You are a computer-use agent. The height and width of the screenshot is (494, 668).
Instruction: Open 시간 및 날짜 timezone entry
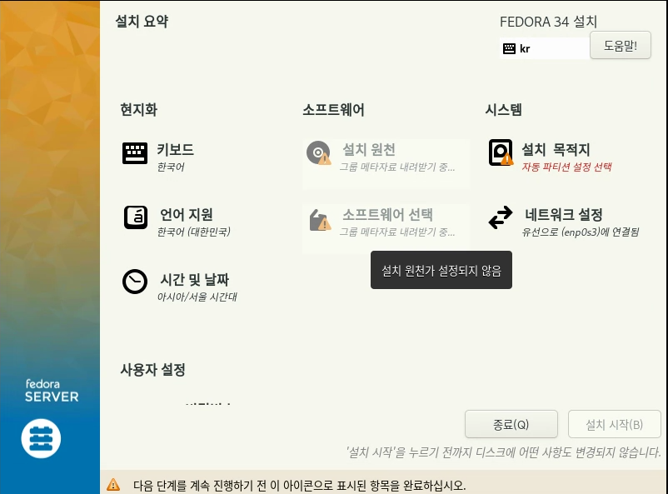point(180,287)
